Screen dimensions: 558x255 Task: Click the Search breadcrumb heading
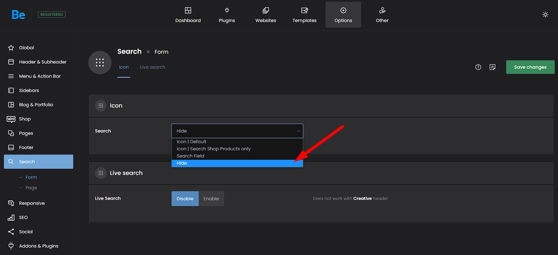pos(129,52)
